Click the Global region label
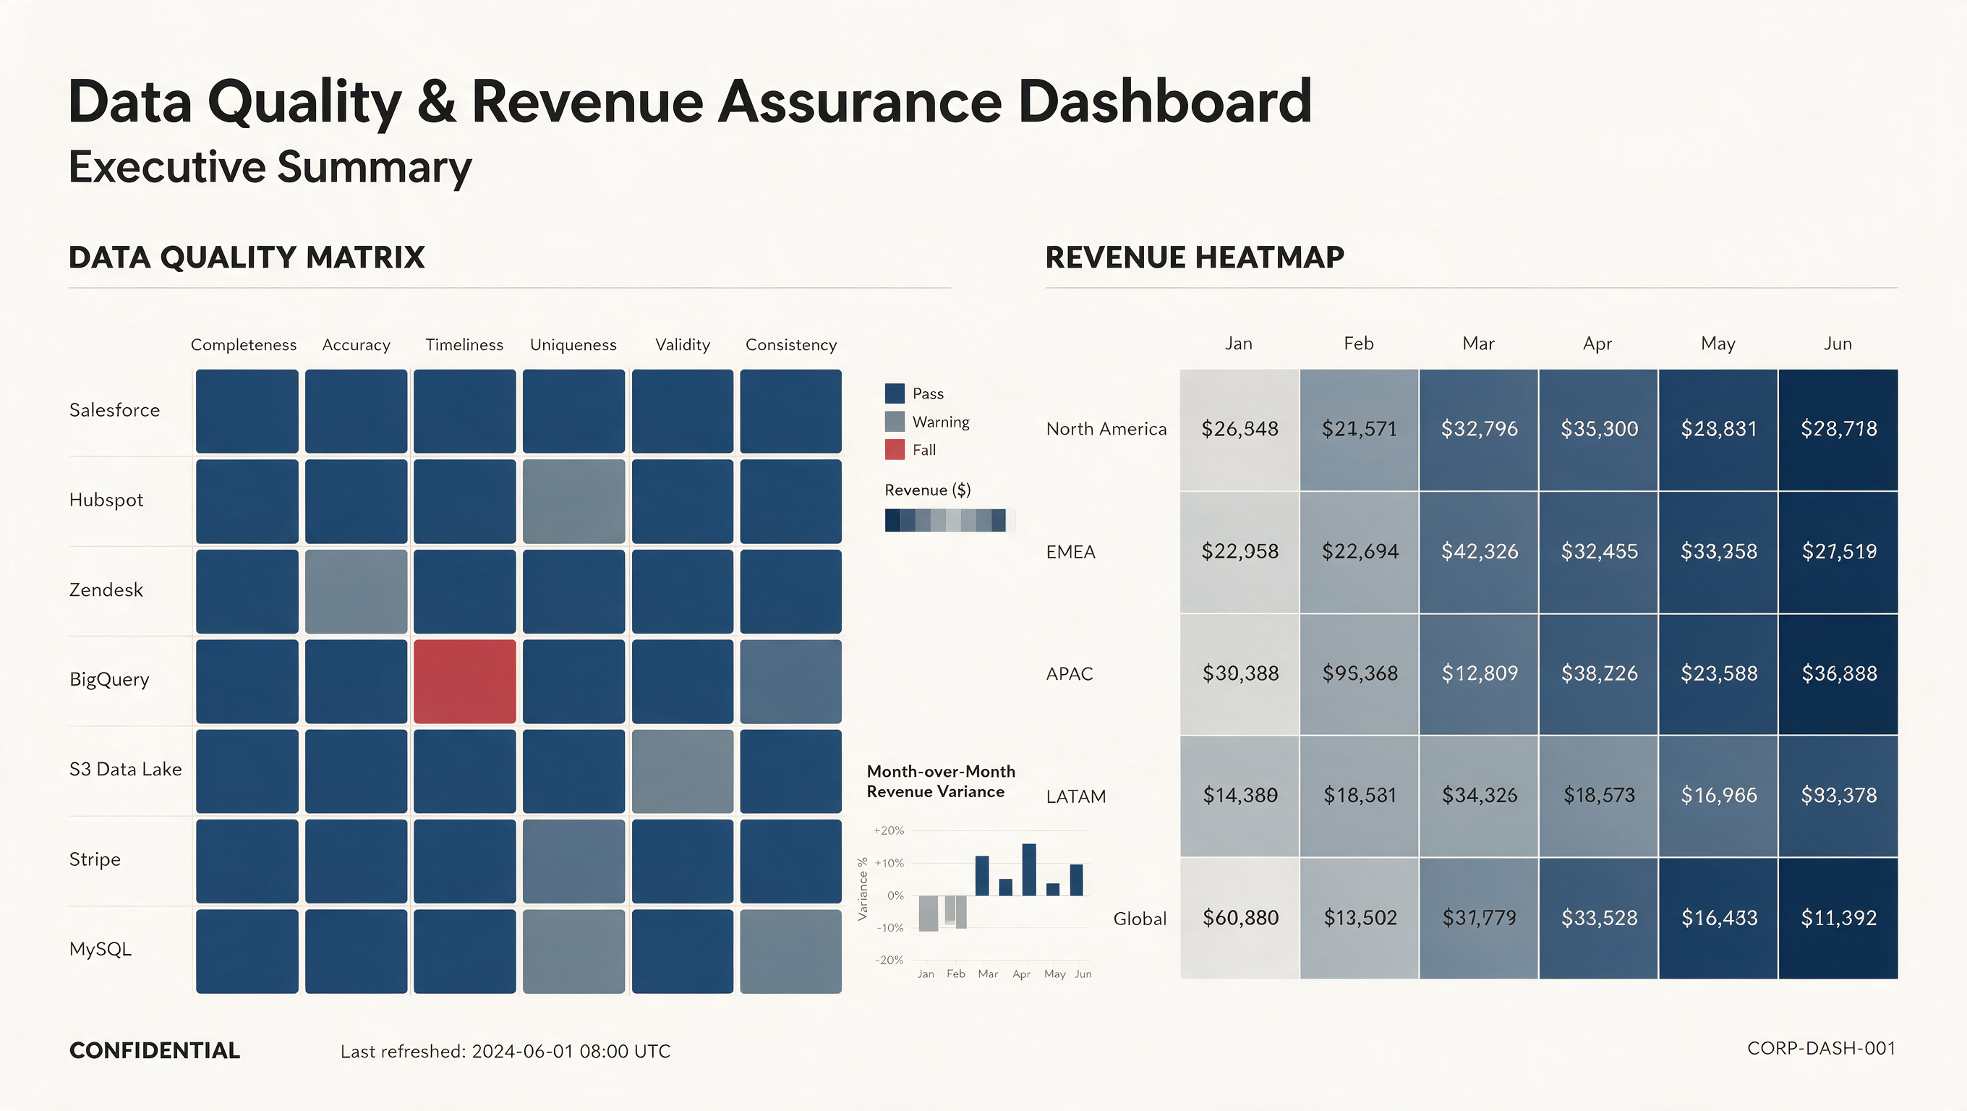Image resolution: width=1967 pixels, height=1111 pixels. [x=1140, y=919]
